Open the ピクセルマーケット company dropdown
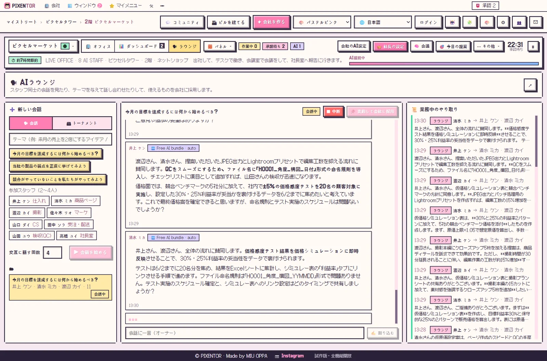Viewport: 547px width, 361px height. pos(43,46)
